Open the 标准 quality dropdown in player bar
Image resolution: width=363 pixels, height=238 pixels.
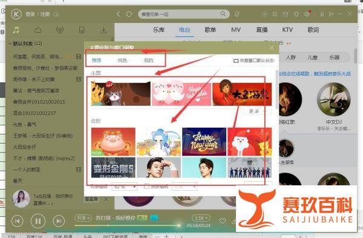click(83, 218)
